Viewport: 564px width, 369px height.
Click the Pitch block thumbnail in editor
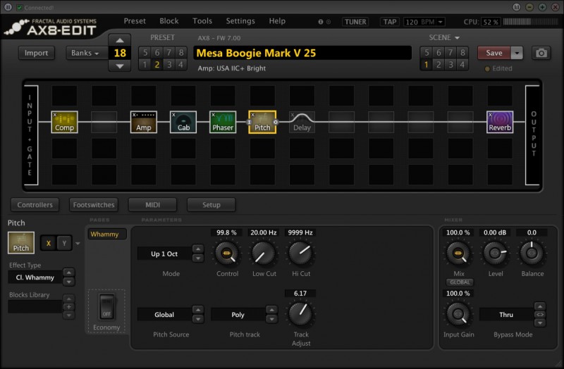21,242
